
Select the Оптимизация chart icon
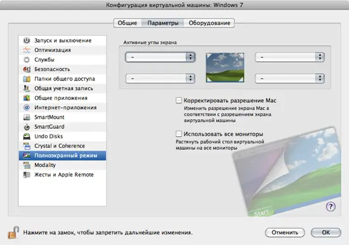27,50
